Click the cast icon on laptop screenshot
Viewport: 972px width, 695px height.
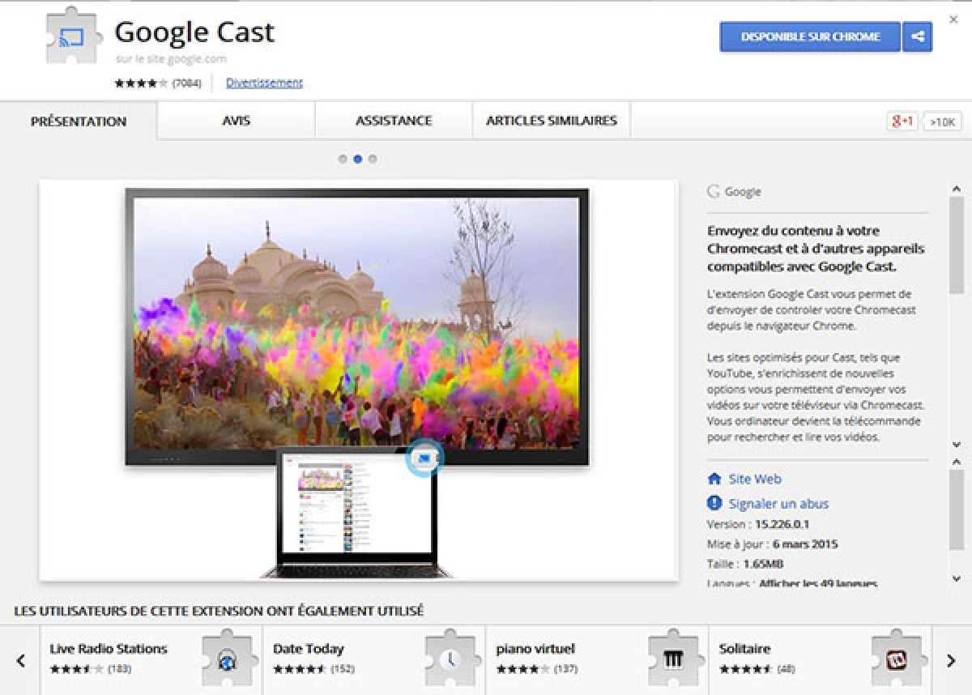424,459
